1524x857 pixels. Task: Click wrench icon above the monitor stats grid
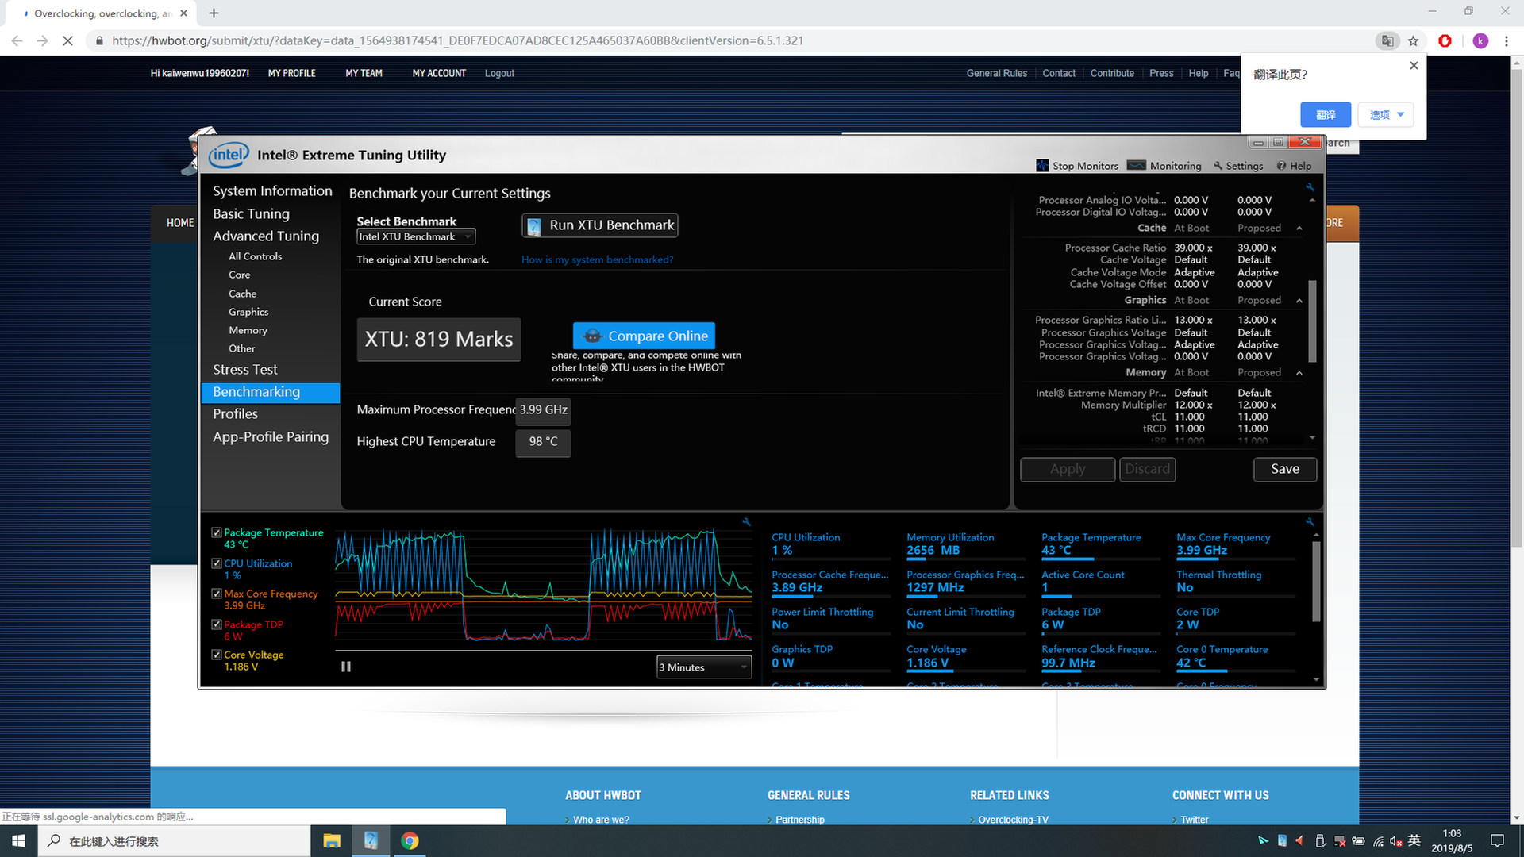(1310, 522)
